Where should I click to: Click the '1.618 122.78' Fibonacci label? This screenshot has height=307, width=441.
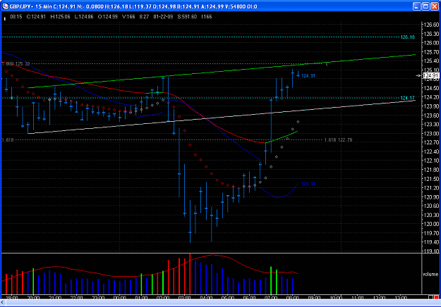338,139
